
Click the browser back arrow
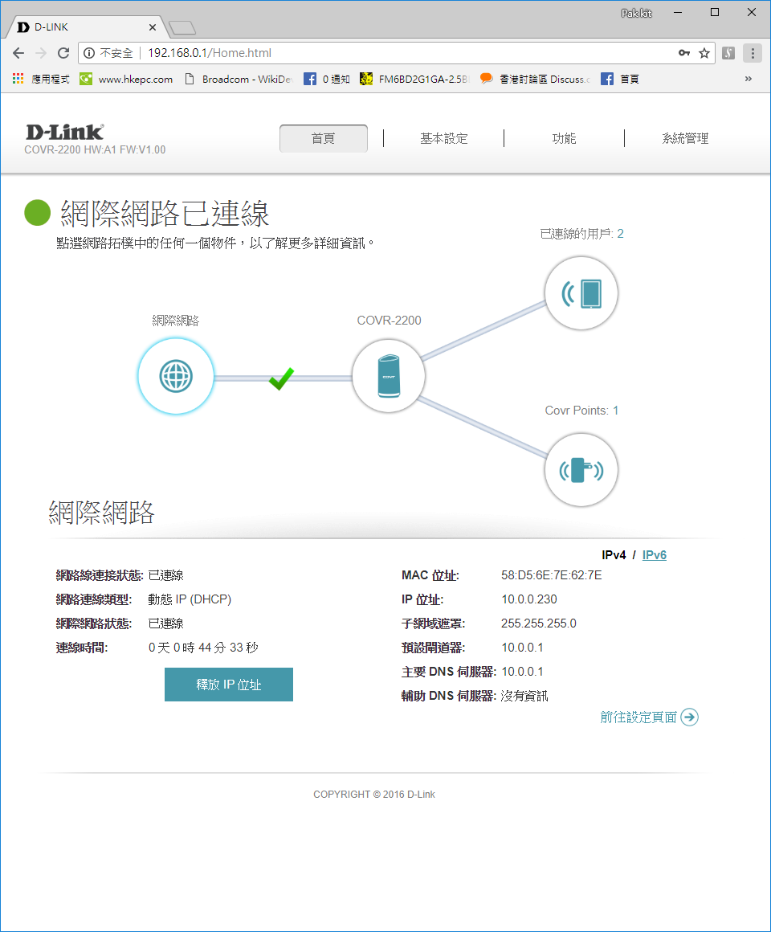coord(18,53)
